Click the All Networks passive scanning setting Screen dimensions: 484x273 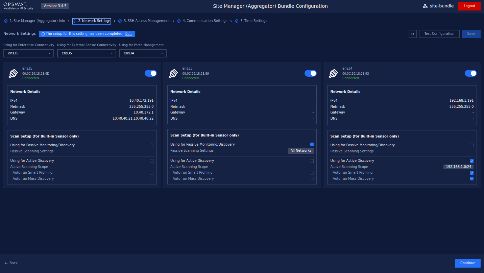coord(301,151)
